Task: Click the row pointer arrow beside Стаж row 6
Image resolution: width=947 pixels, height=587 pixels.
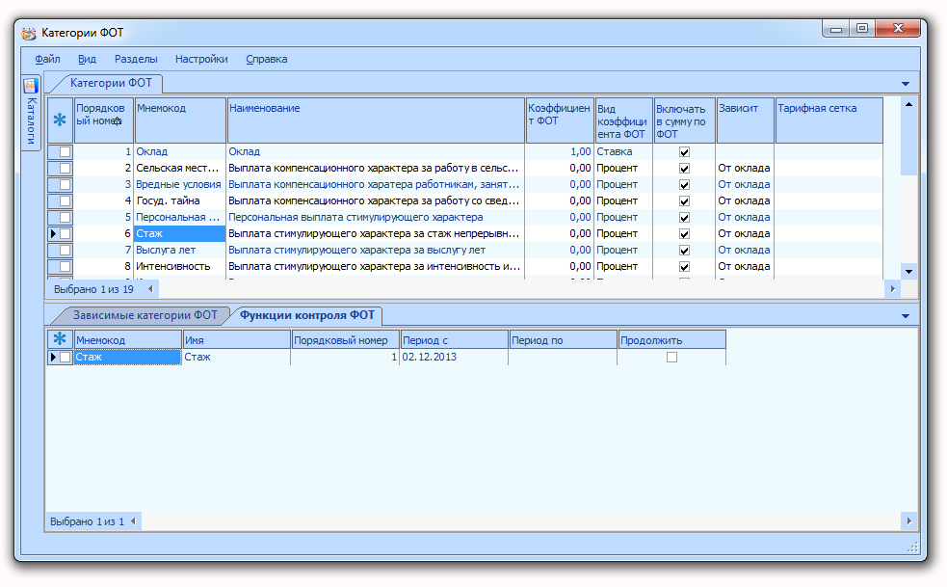Action: click(x=53, y=233)
